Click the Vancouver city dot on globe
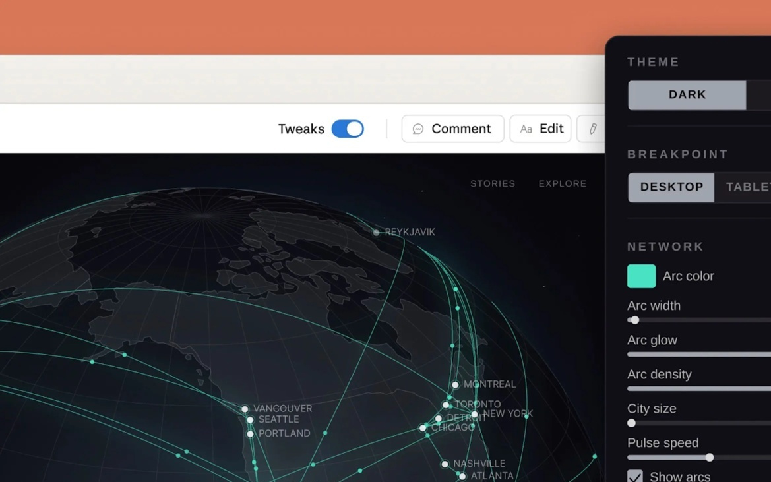This screenshot has height=482, width=771. click(245, 409)
